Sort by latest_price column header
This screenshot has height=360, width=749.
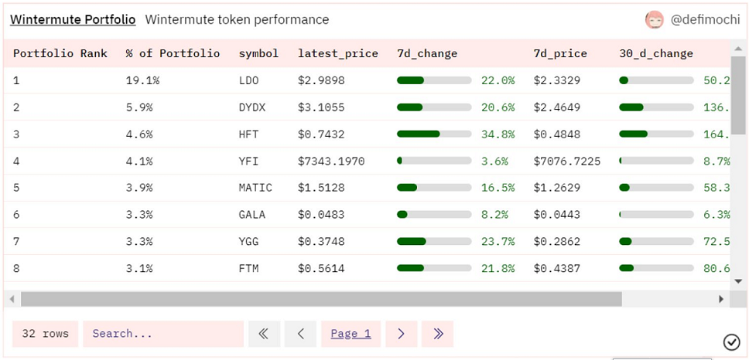[x=337, y=54]
